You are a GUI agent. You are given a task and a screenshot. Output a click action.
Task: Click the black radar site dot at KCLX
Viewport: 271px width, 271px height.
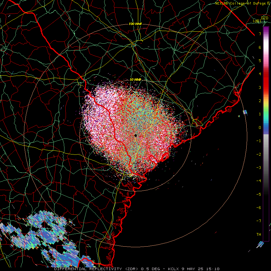point(136,135)
